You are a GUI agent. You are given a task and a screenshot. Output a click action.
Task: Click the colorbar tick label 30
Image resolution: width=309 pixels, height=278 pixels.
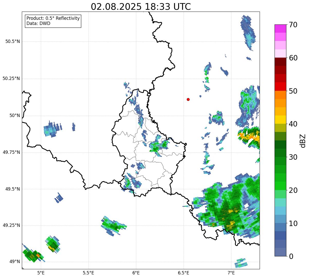(293, 157)
